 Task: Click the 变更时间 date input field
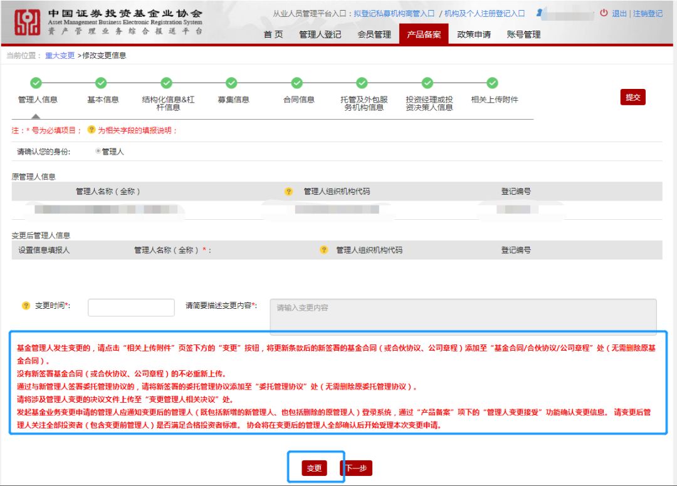pyautogui.click(x=131, y=308)
